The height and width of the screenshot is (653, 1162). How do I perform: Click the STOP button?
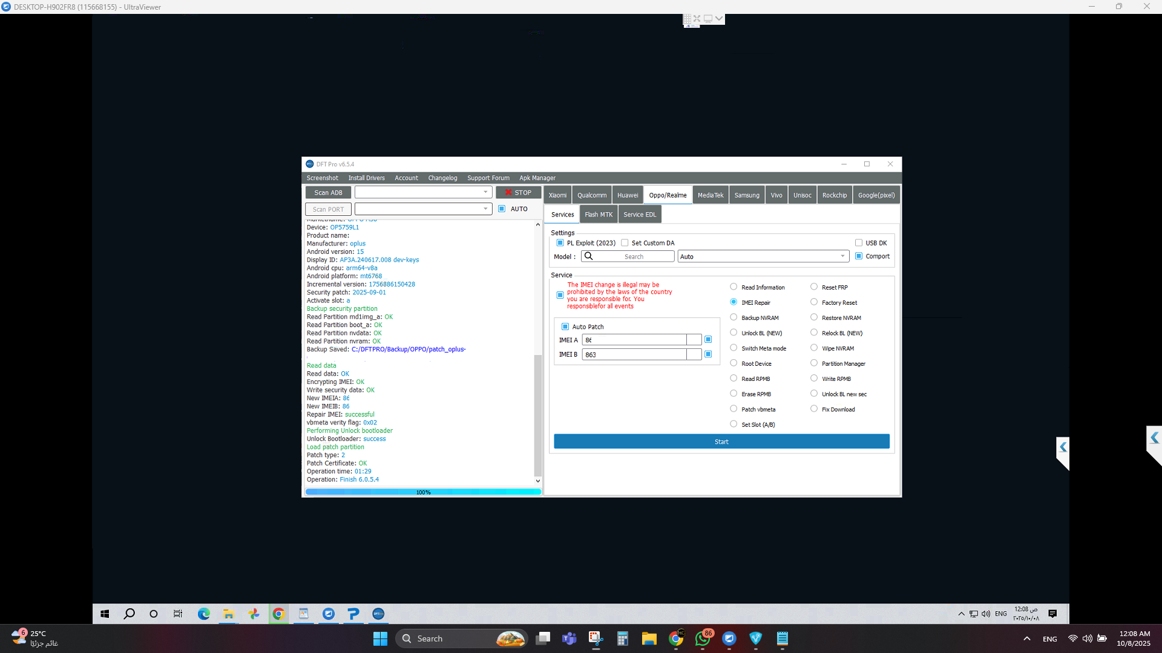[x=518, y=192]
